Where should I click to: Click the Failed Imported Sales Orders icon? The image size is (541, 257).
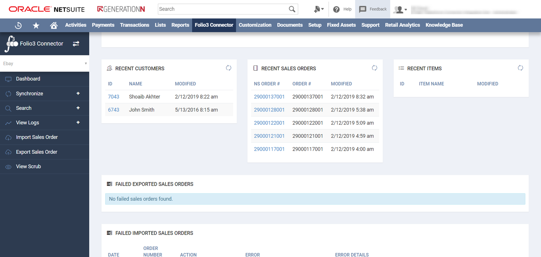coord(110,233)
